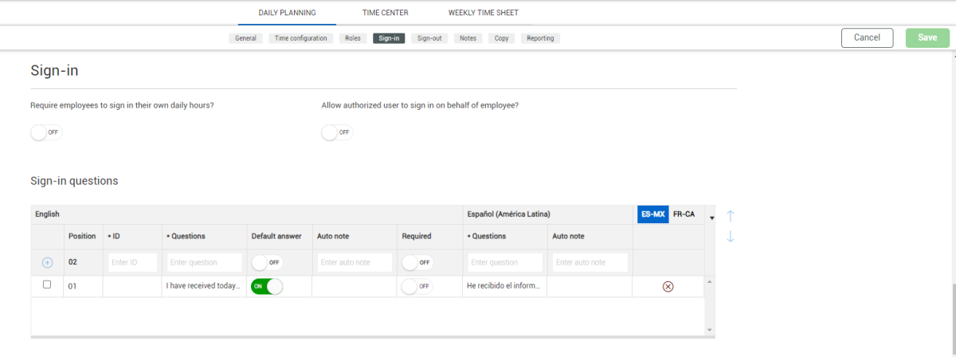Switch to the FR-CA language tab

point(684,214)
